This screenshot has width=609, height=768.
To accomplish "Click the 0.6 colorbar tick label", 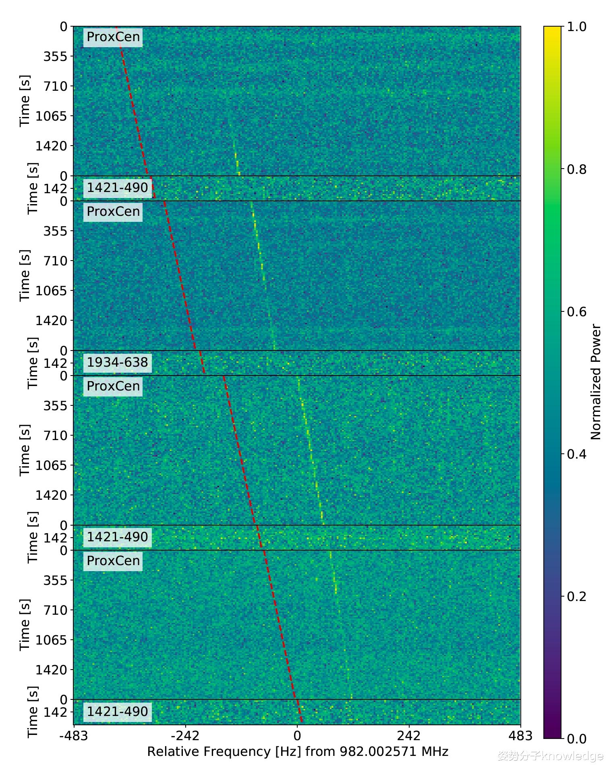I will (x=576, y=311).
